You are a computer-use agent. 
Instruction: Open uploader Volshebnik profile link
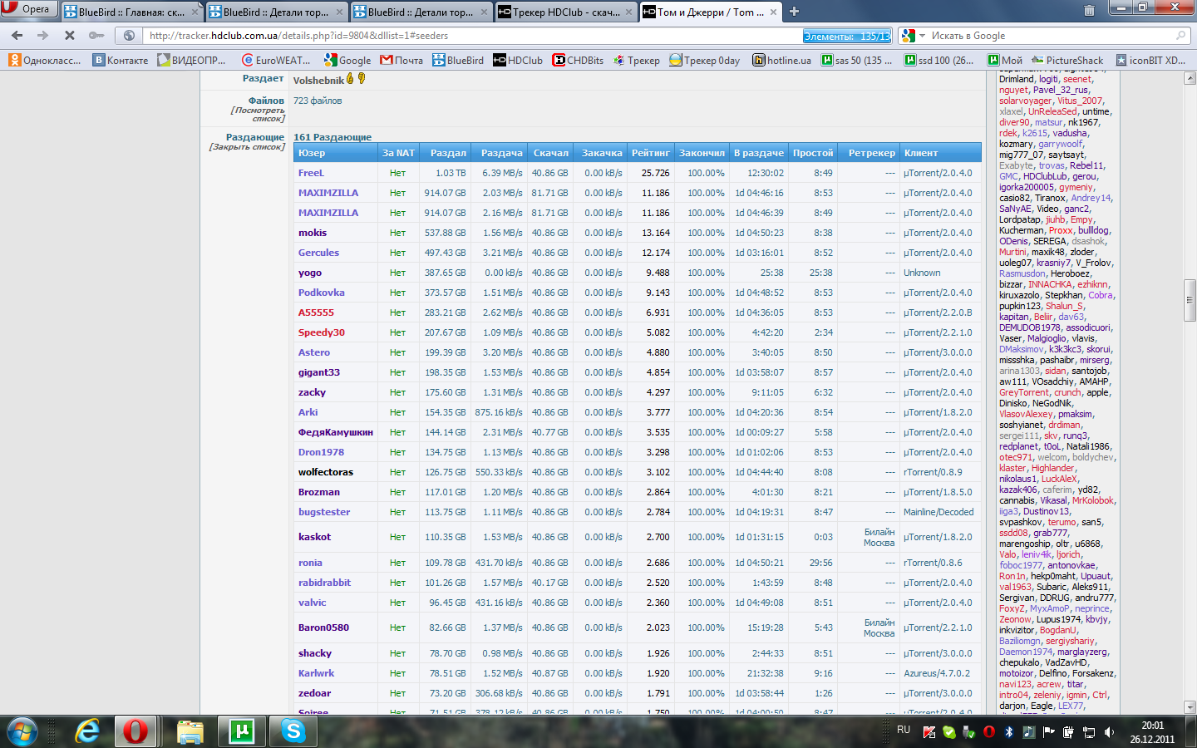click(x=318, y=81)
